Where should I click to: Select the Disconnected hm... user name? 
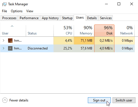pyautogui.click(x=18, y=48)
